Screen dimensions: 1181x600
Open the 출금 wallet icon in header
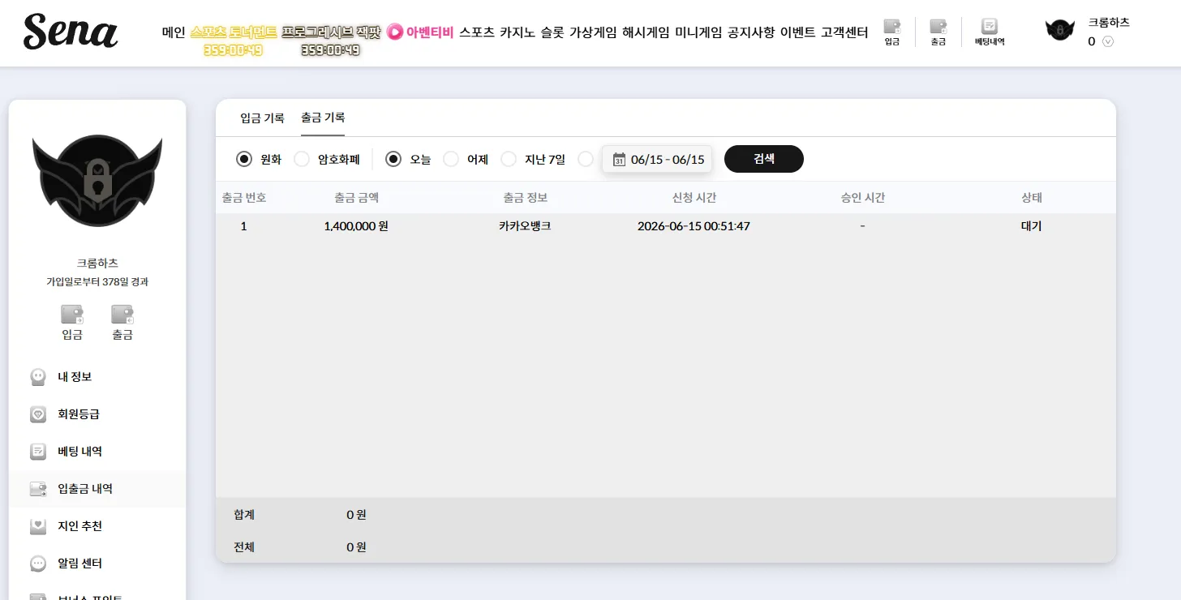click(938, 32)
